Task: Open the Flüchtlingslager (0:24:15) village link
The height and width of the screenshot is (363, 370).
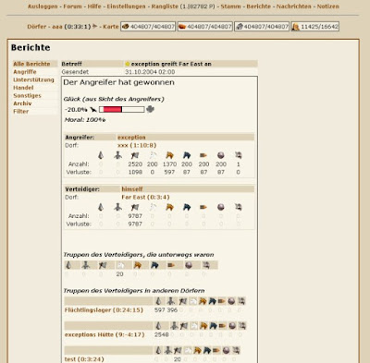Action: (x=104, y=310)
